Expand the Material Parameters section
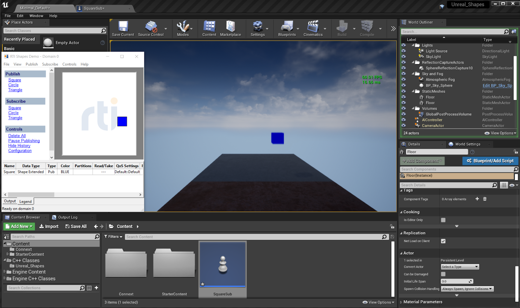The image size is (520, 308). (401, 302)
